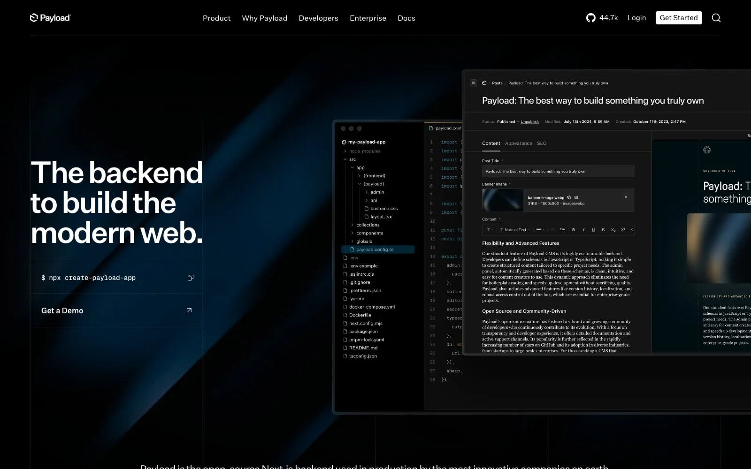Switch to the Appearance tab
The height and width of the screenshot is (469, 751).
click(519, 144)
